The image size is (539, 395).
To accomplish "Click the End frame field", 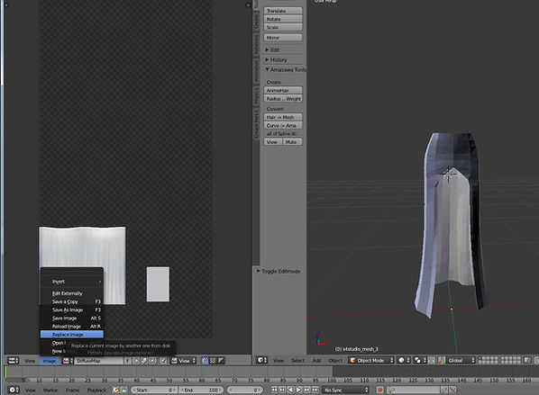I will coord(201,390).
